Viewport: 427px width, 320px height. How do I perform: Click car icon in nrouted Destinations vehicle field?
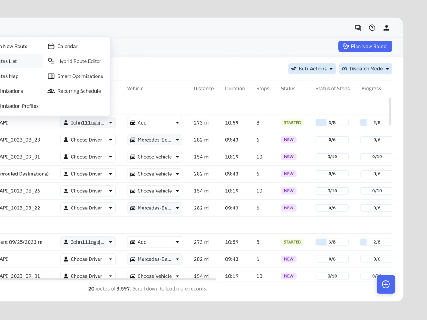[133, 174]
